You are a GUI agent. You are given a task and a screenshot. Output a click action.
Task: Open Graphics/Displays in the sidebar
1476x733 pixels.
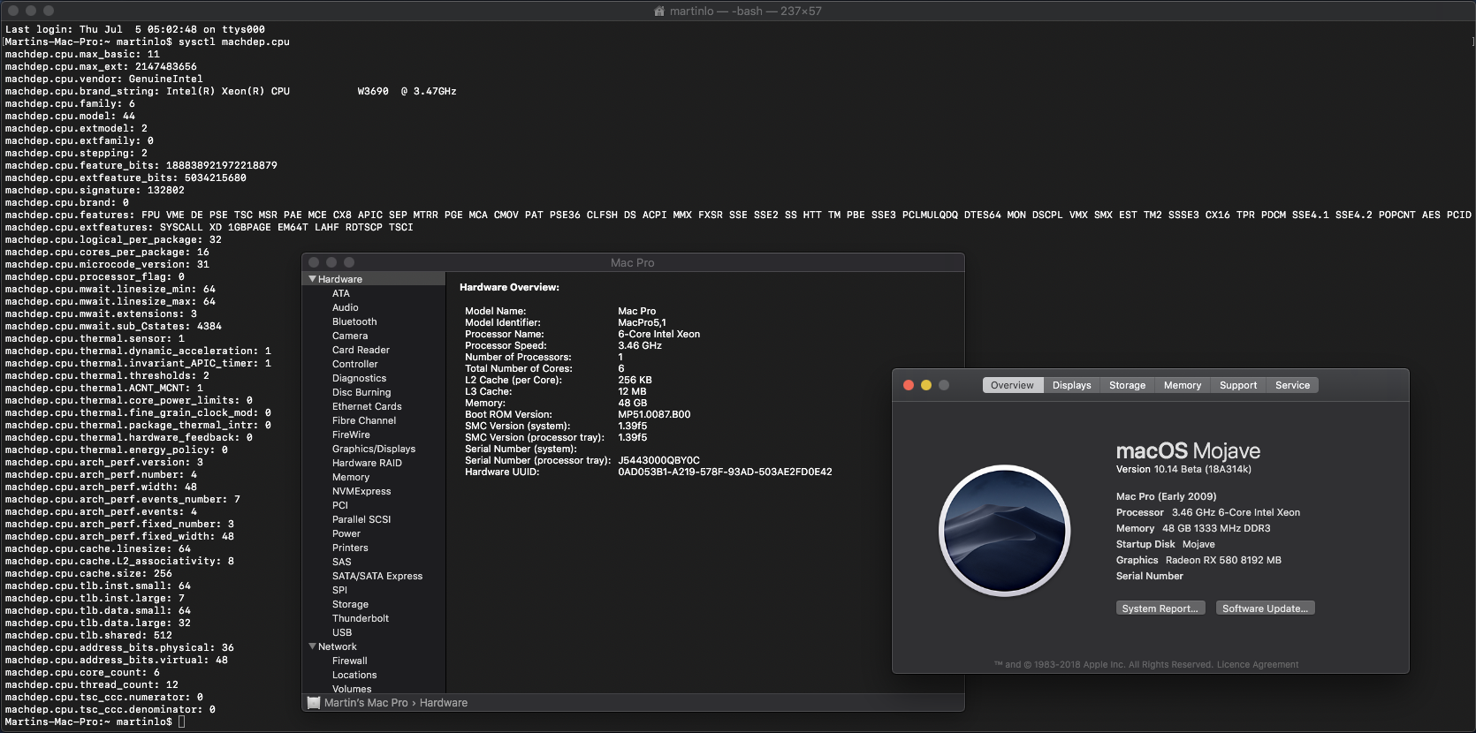point(374,449)
